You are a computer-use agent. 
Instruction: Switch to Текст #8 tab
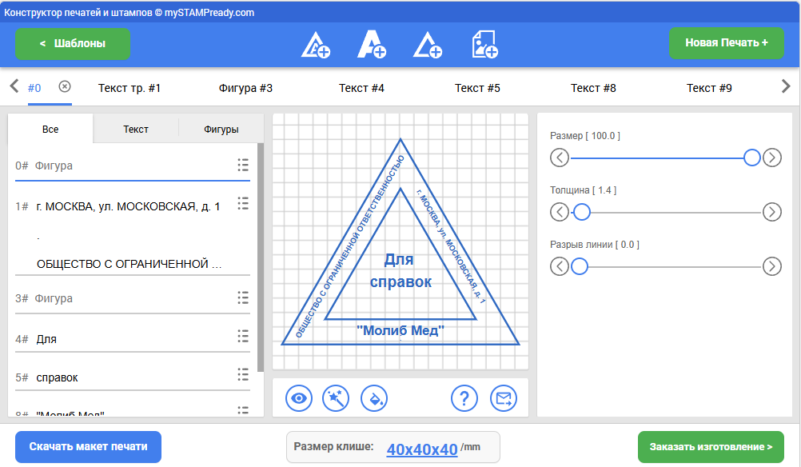point(593,88)
